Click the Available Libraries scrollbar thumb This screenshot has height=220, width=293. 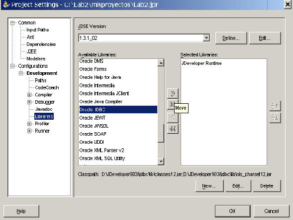161,133
